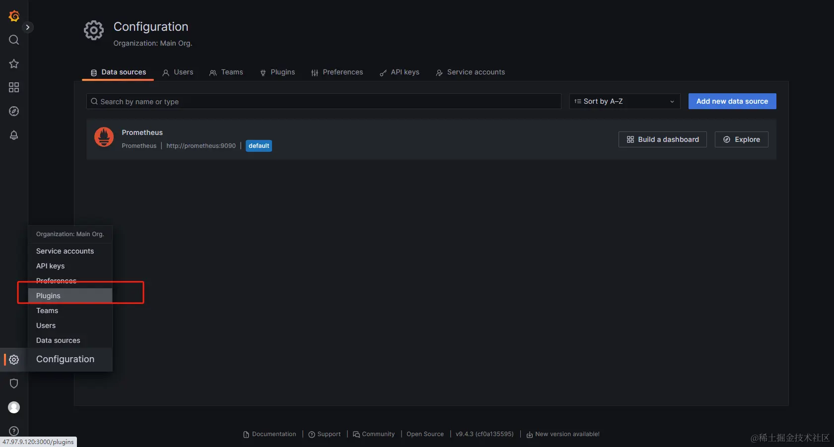834x447 pixels.
Task: Open the sidebar search magnifier icon
Action: click(x=14, y=40)
